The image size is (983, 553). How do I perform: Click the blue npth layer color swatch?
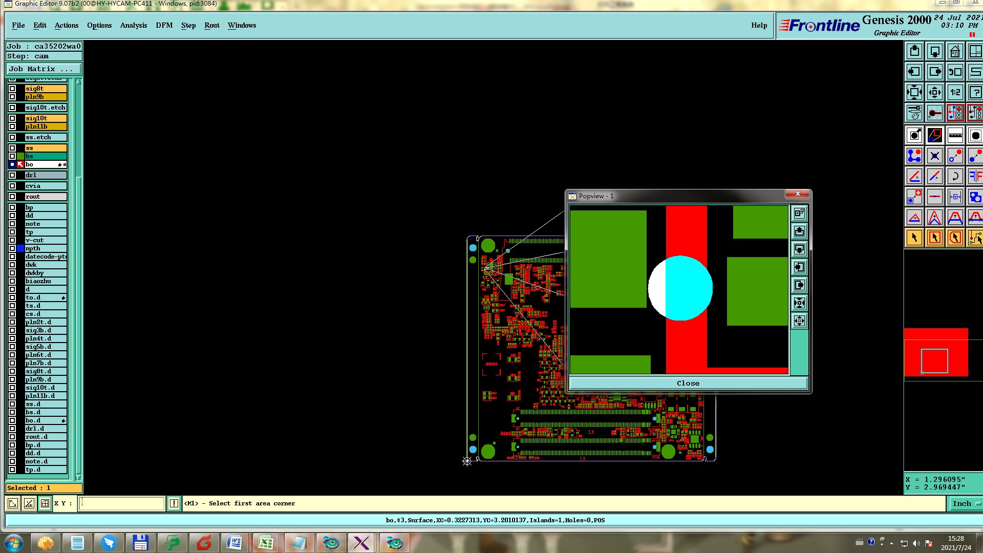click(20, 248)
